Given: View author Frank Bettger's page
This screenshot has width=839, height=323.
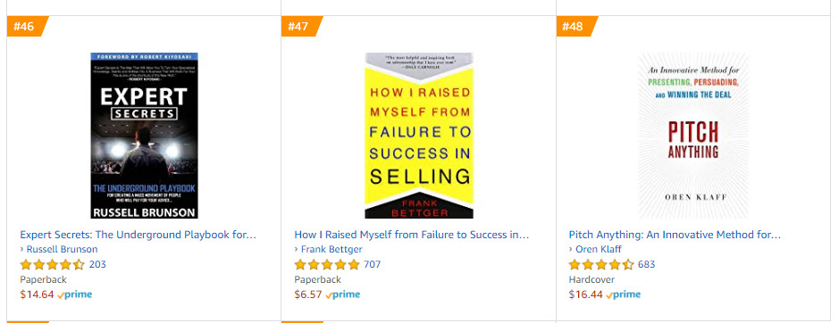Looking at the screenshot, I should click(x=331, y=249).
